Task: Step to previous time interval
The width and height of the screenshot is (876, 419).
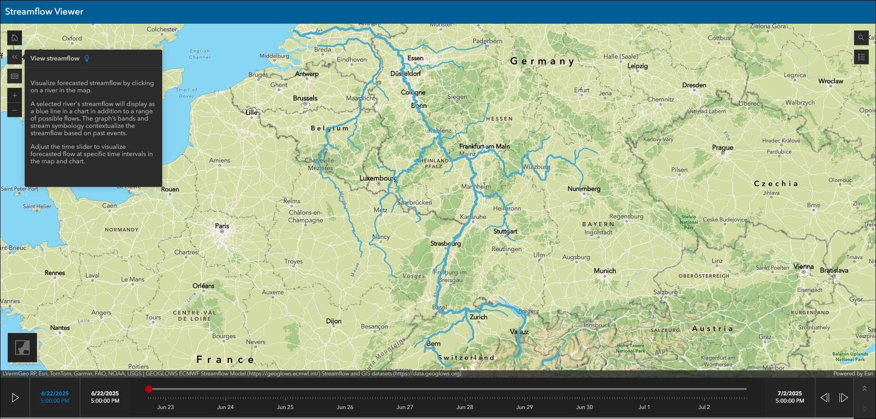Action: 825,398
